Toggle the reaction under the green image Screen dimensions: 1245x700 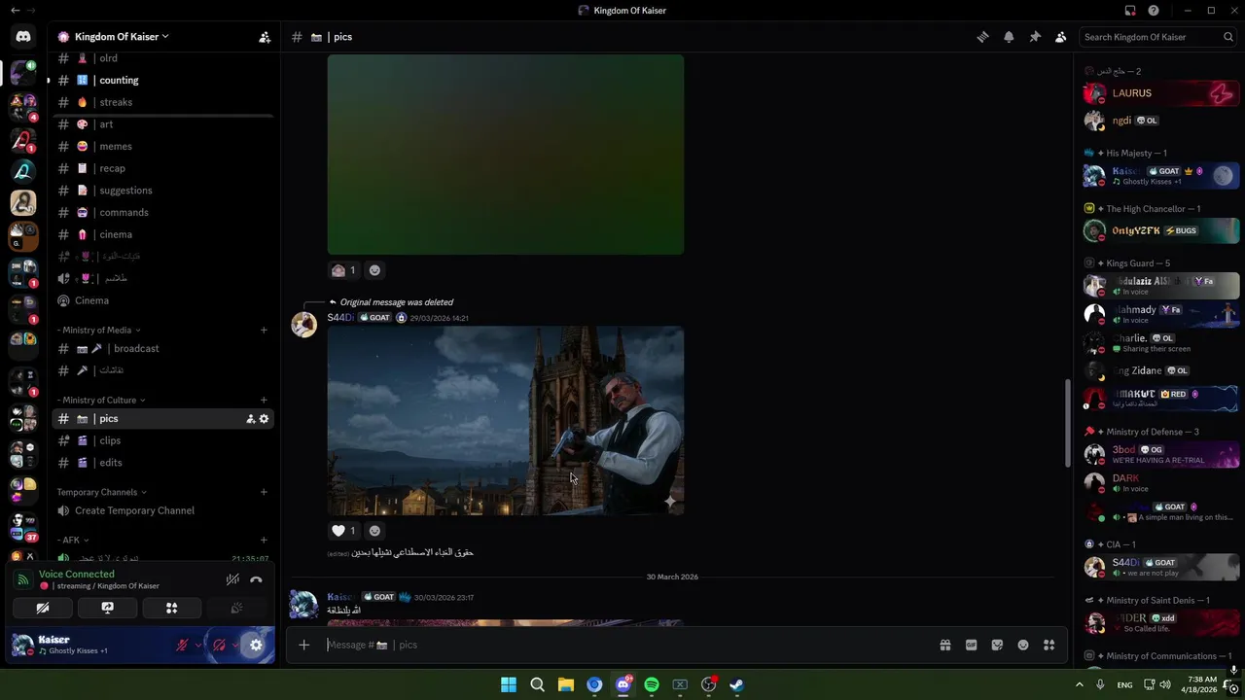click(x=344, y=270)
